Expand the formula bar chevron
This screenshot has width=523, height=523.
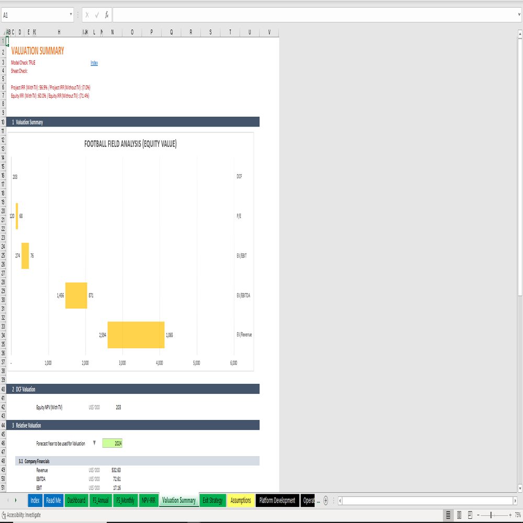(x=519, y=15)
